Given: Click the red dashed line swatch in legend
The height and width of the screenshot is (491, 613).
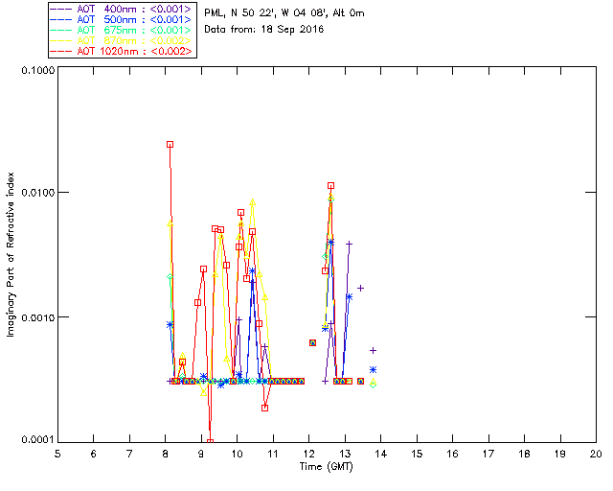Looking at the screenshot, I should point(61,51).
